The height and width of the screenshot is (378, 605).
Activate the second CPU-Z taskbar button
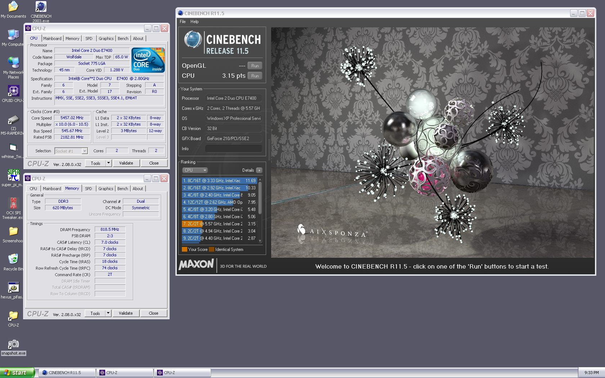tap(182, 373)
